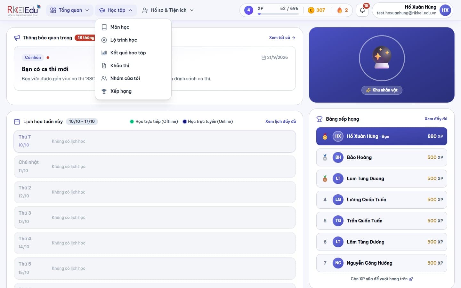This screenshot has width=461, height=288.
Task: Open Kết quả học tập menu item
Action: point(133,53)
